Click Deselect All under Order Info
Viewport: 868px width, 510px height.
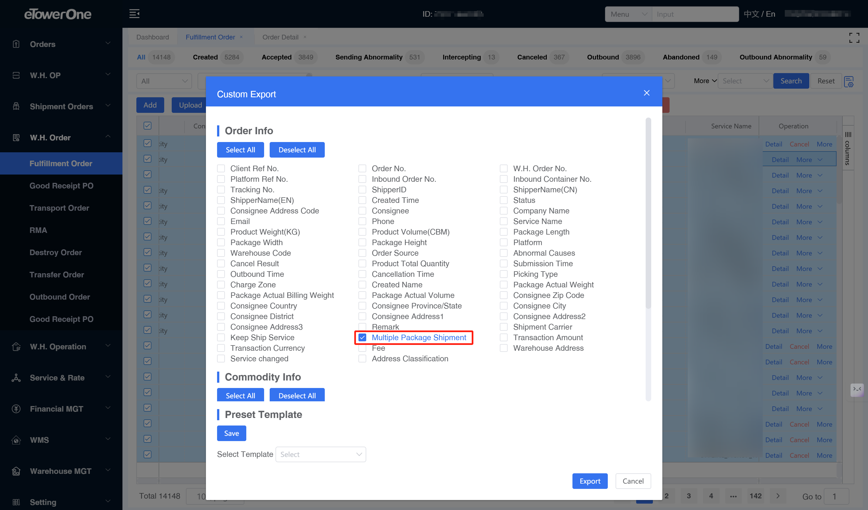point(297,150)
